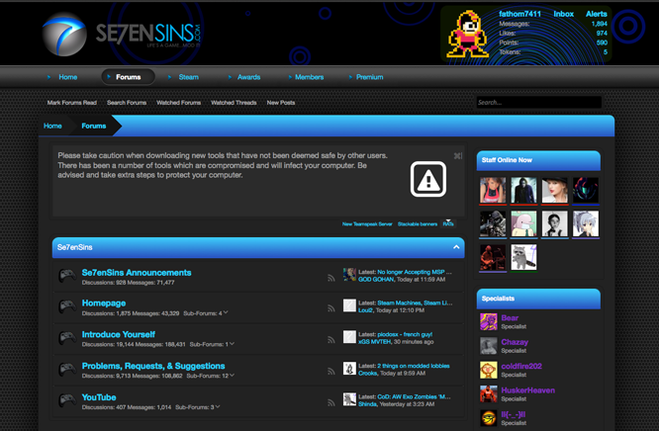Click controller icon beside Homepage

(x=67, y=307)
